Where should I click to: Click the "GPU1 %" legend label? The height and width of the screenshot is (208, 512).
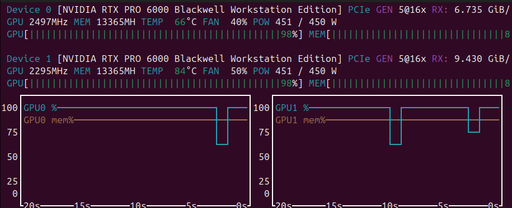pyautogui.click(x=292, y=108)
